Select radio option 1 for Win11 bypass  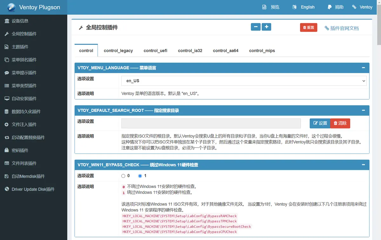[x=140, y=176]
